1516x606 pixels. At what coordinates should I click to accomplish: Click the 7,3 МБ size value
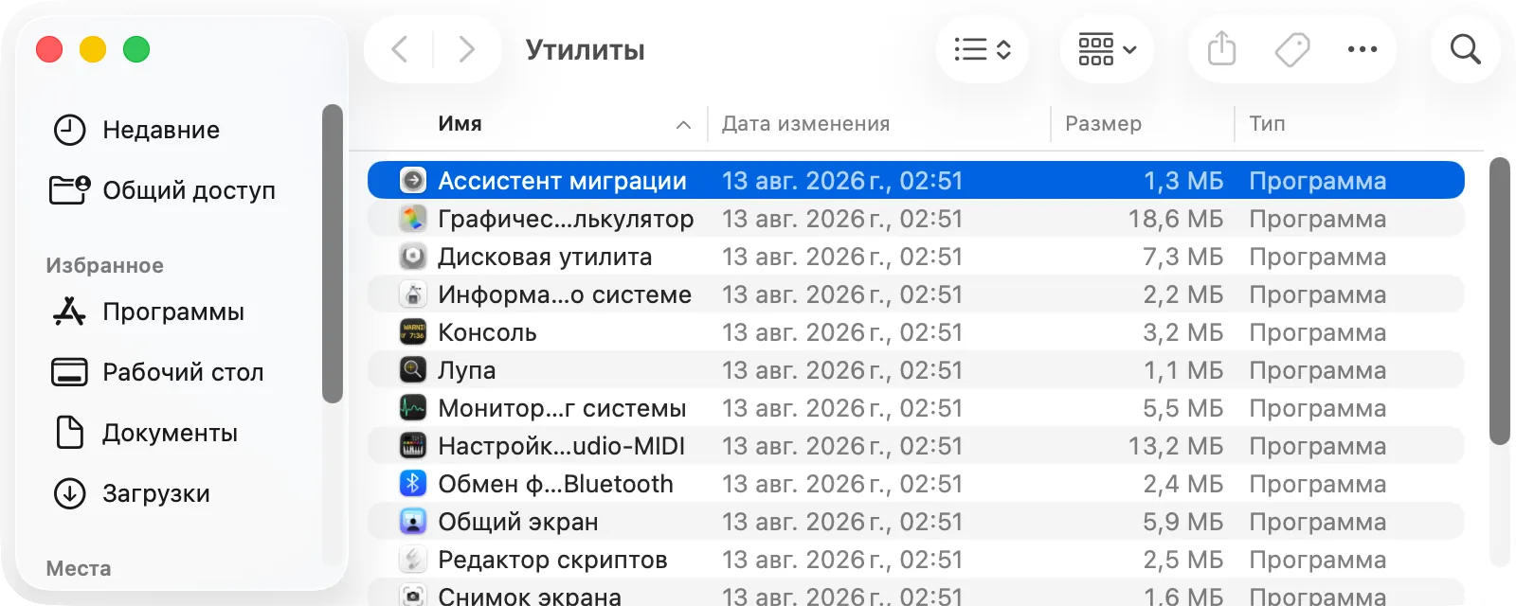pos(1183,256)
